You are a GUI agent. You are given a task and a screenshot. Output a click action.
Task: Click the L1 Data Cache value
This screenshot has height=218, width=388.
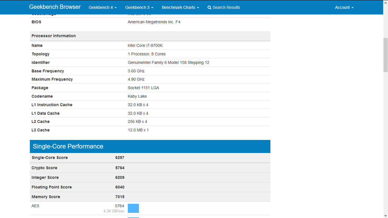pos(138,113)
